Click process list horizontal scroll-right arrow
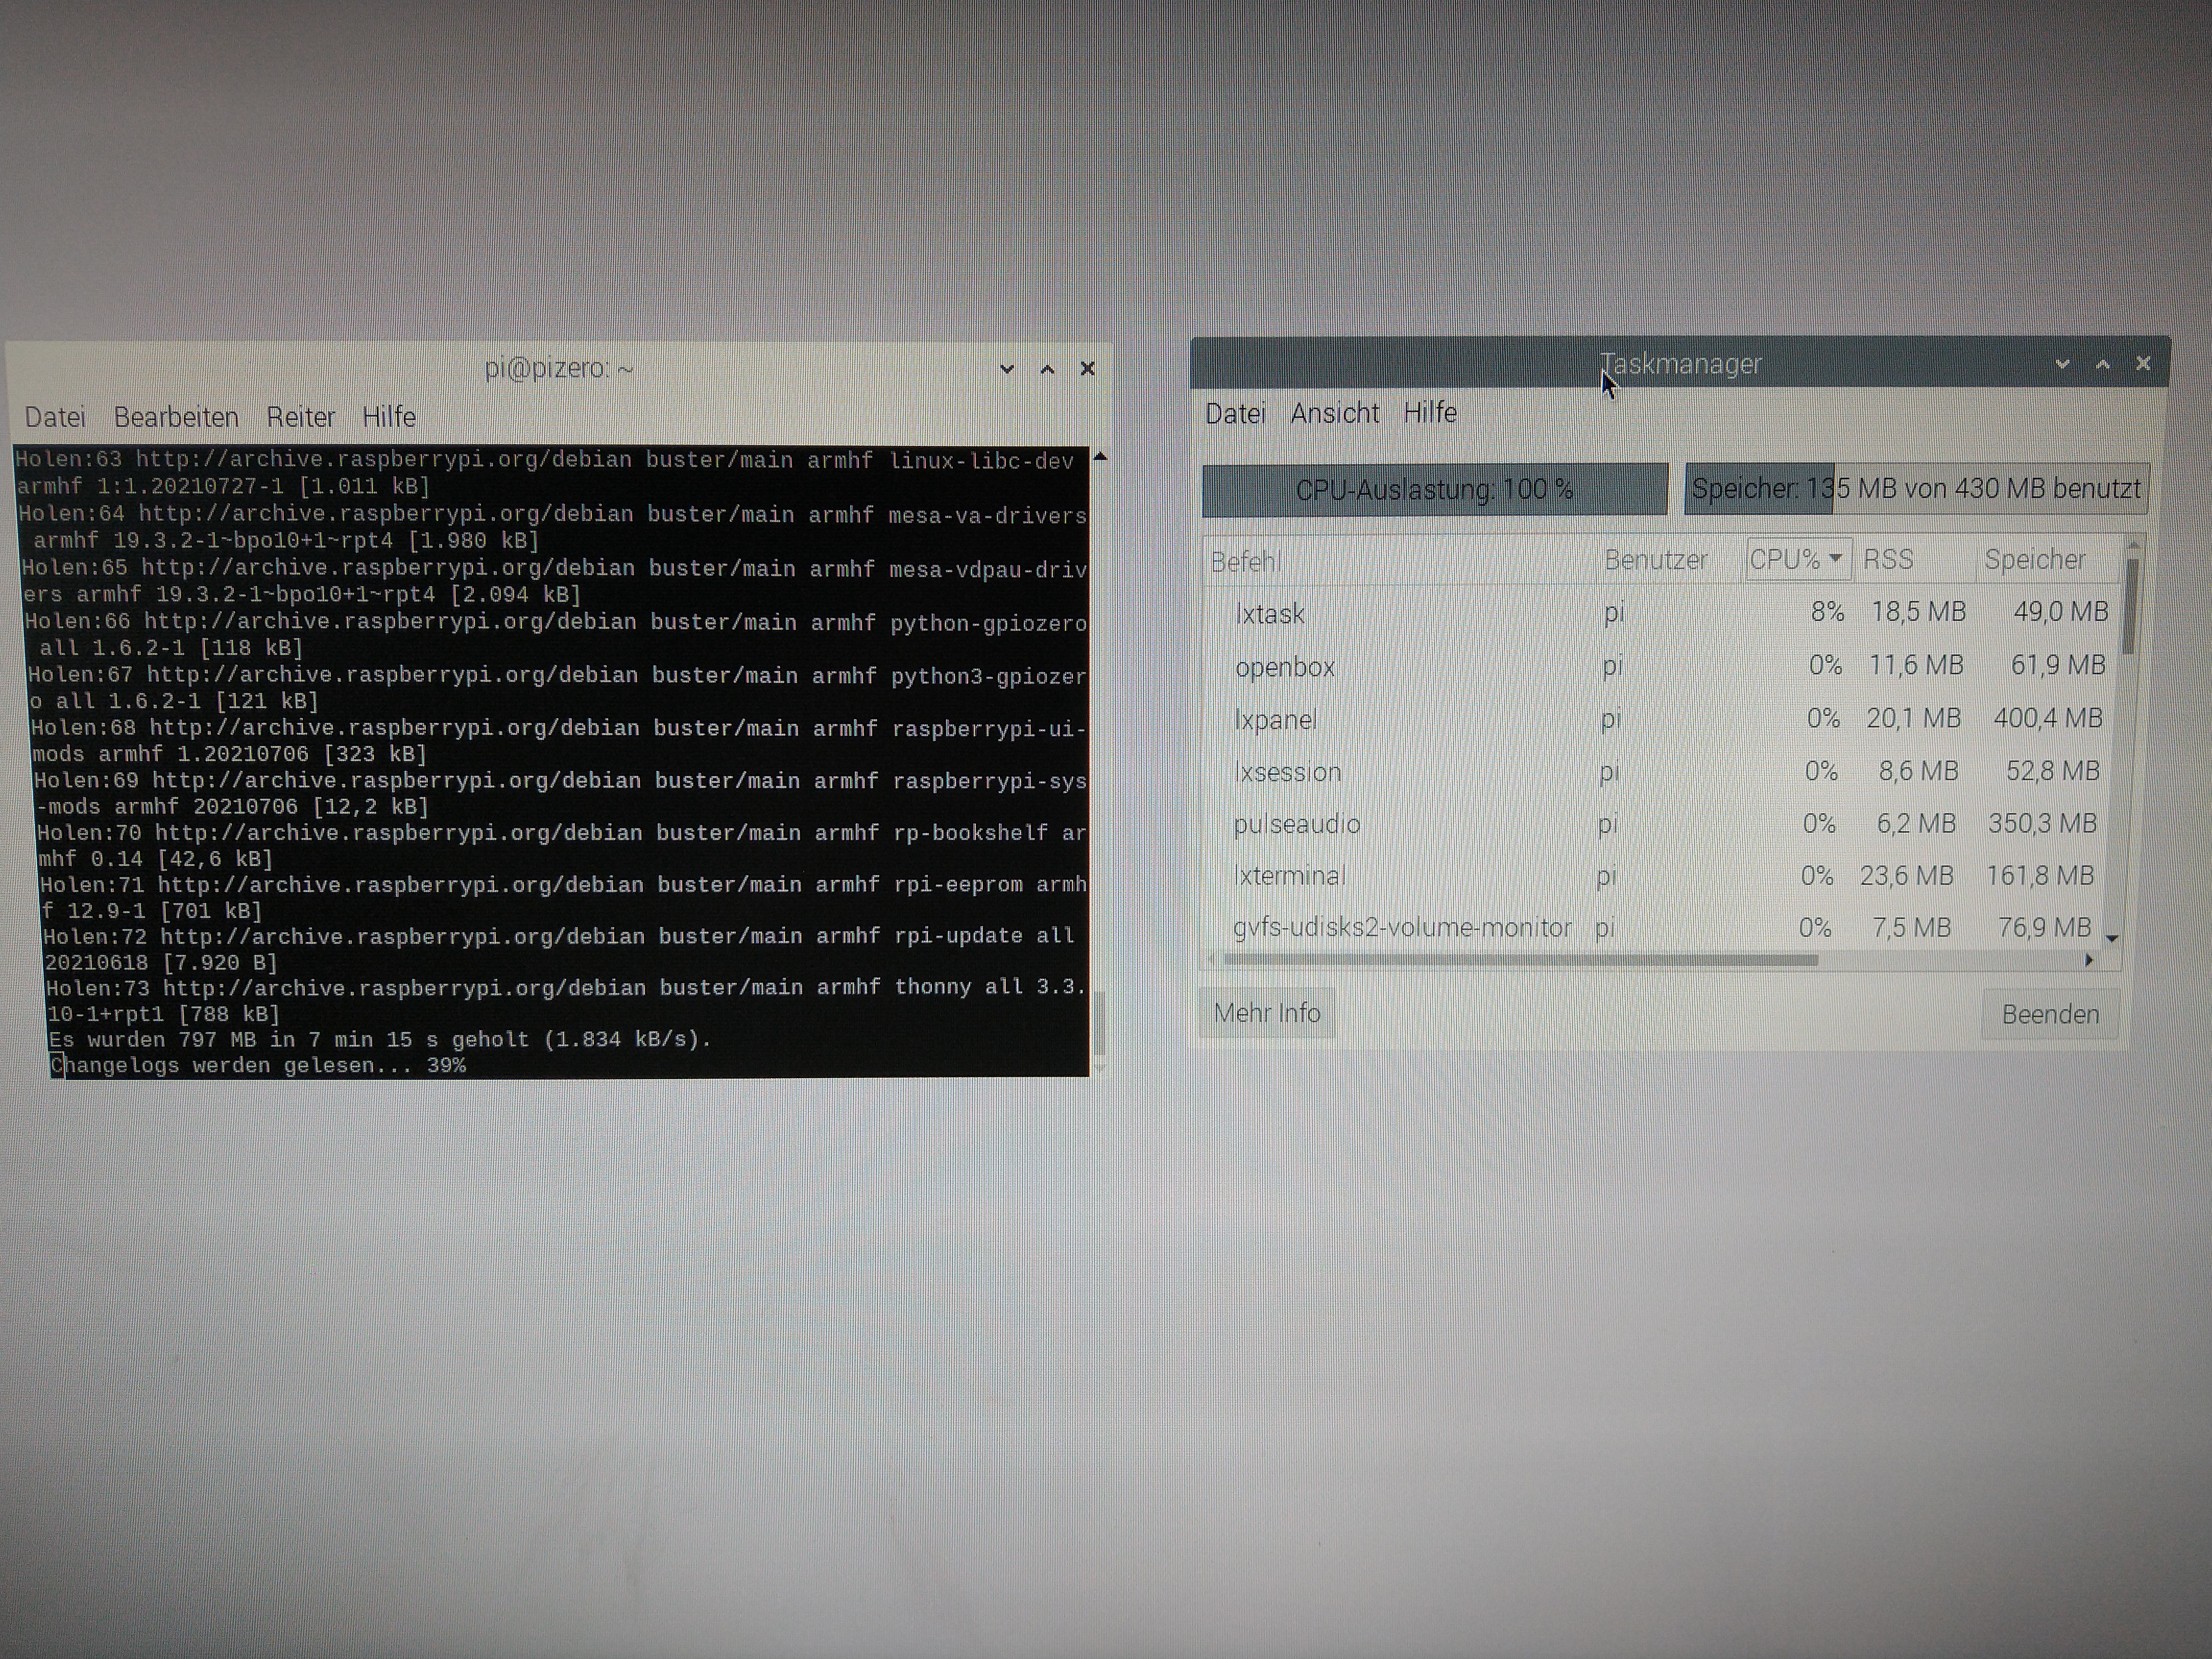The width and height of the screenshot is (2212, 1659). pos(2088,960)
